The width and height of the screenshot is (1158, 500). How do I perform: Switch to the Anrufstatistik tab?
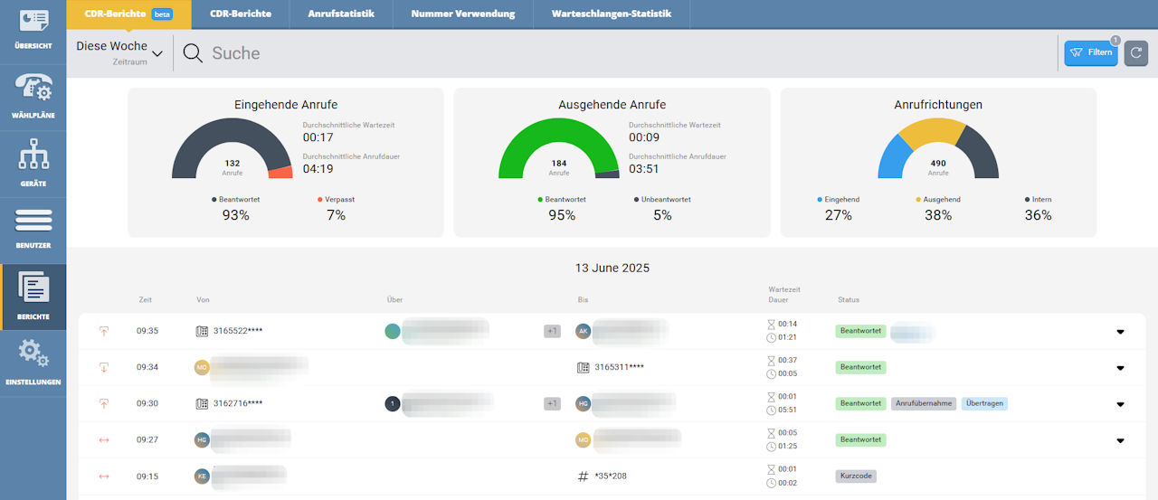point(341,14)
